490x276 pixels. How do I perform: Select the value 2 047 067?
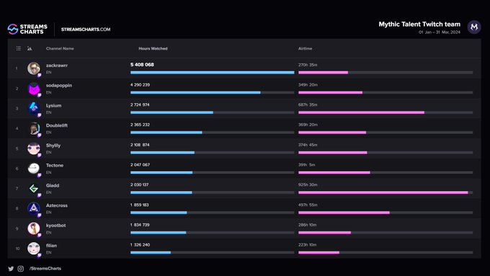[x=140, y=165]
